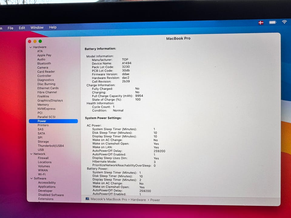Collapse the Network section in sidebar
Screen dimensions: 291x218
pos(31,154)
